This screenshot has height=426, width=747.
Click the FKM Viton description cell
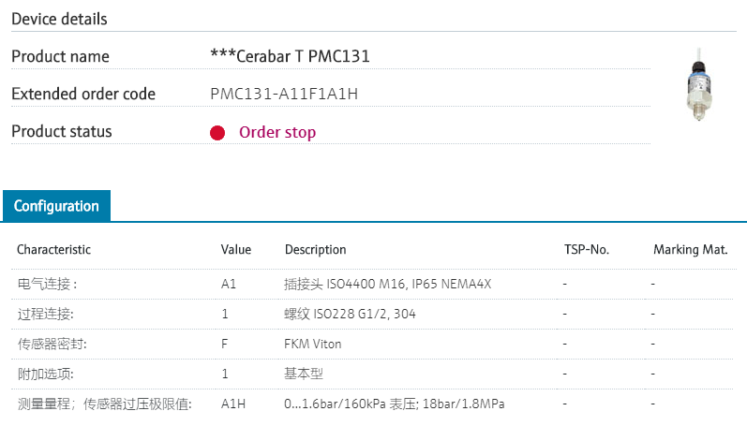tap(313, 344)
